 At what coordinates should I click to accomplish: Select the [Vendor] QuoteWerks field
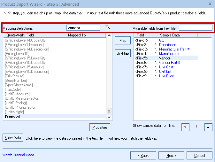point(13,116)
